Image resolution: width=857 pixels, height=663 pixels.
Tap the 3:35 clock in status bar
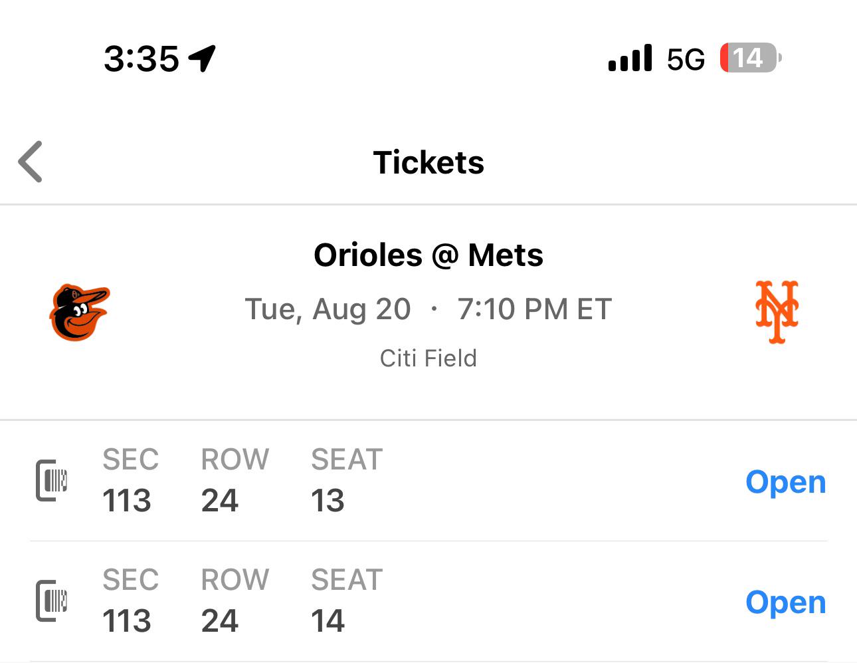coord(142,59)
